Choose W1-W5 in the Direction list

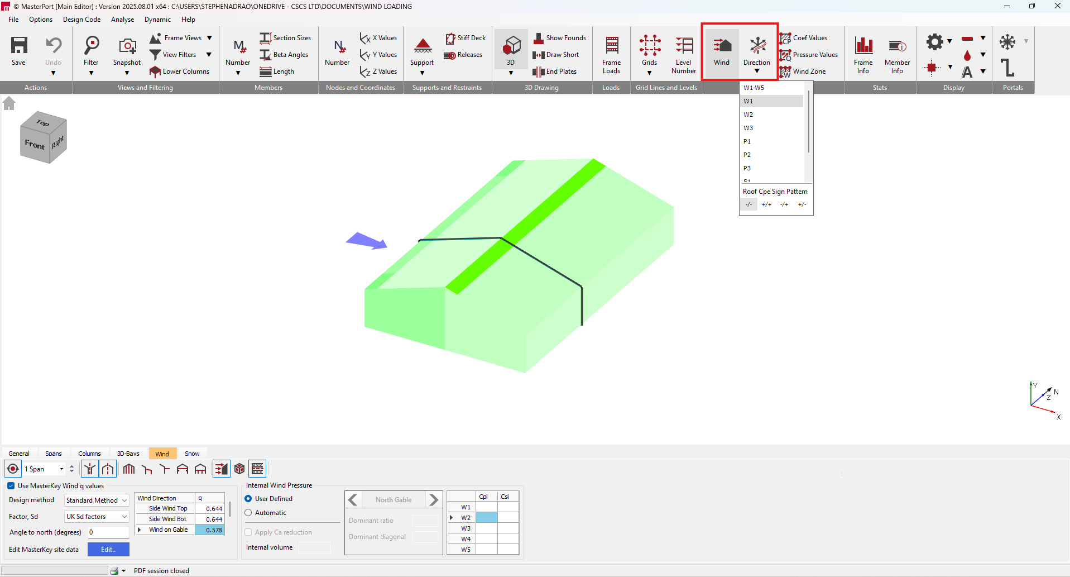pos(772,88)
